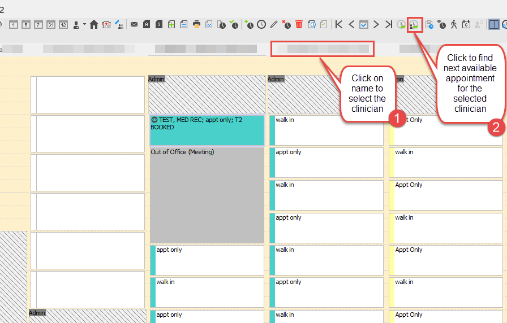Cancel appointment with red X clock icon
The image size is (507, 323).
point(286,24)
